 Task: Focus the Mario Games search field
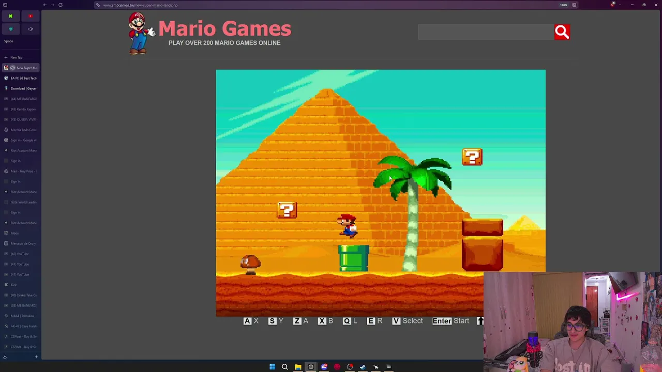coord(486,32)
